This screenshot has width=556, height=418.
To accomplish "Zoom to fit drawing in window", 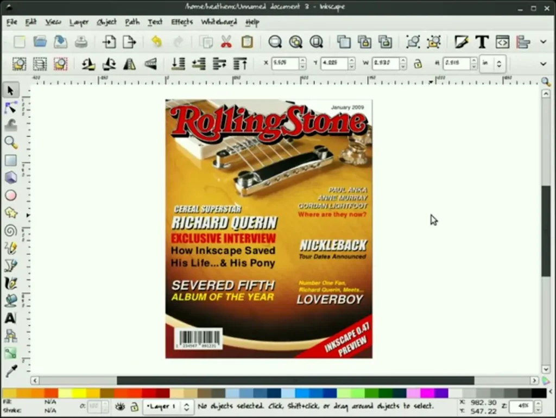I will (295, 42).
